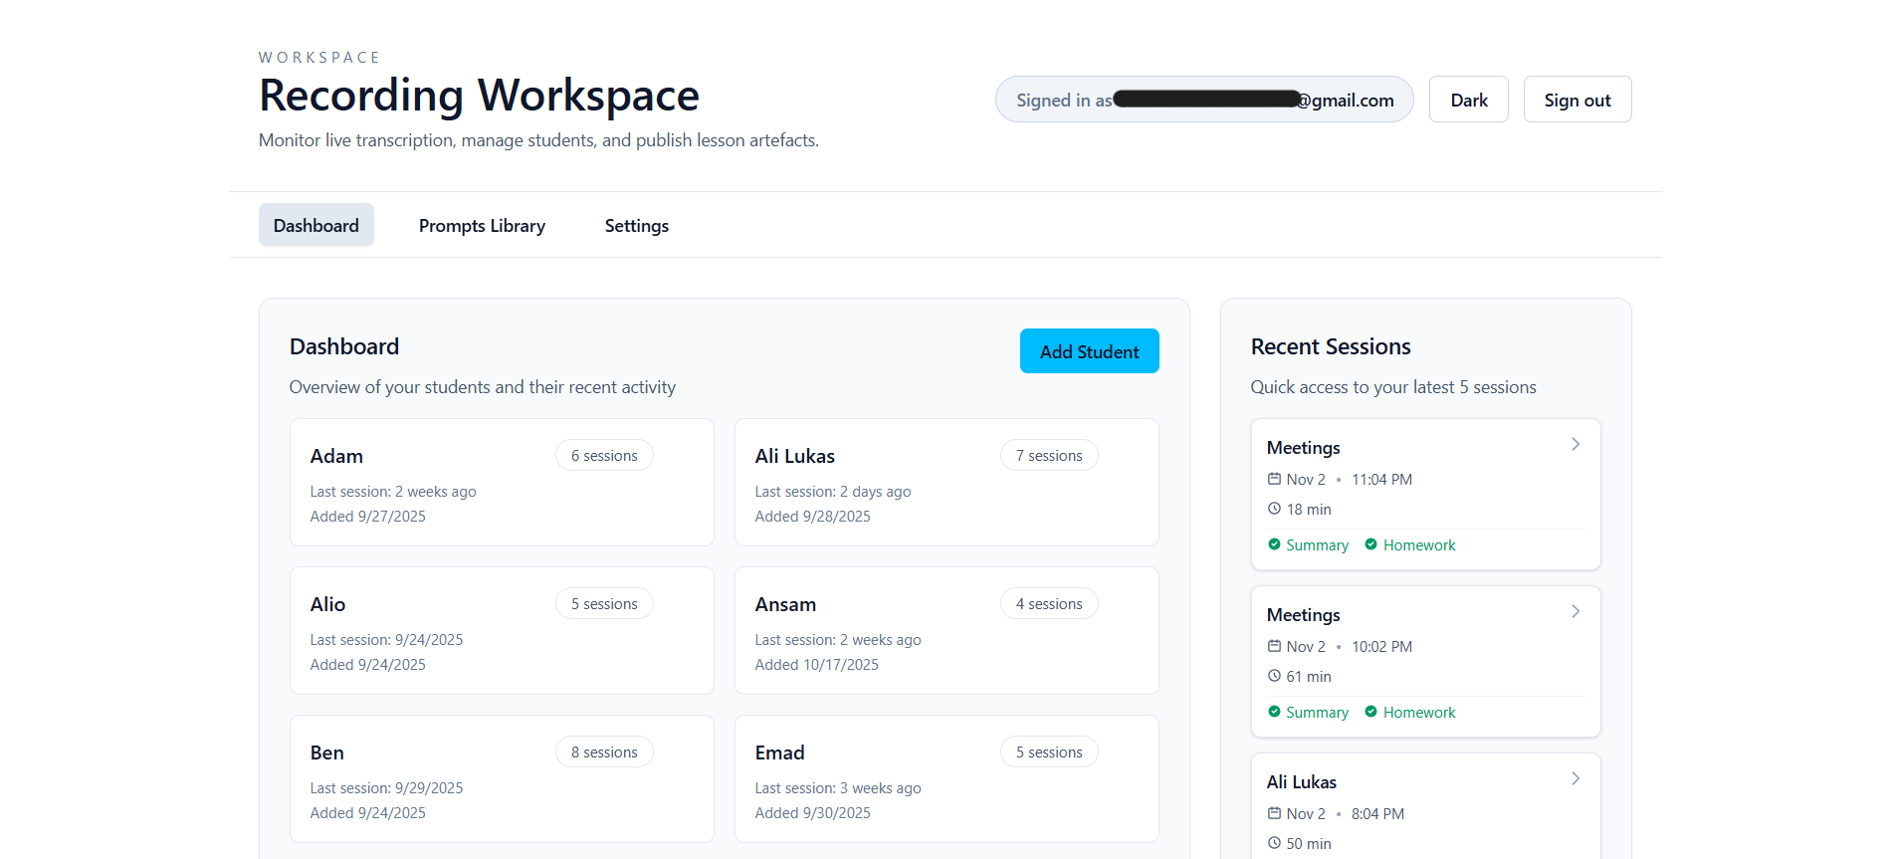Click the green check icon beside the first Summary
Image resolution: width=1890 pixels, height=859 pixels.
coord(1274,544)
